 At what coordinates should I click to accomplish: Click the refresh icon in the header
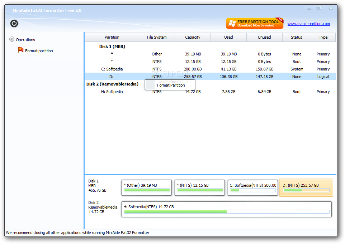[x=14, y=24]
